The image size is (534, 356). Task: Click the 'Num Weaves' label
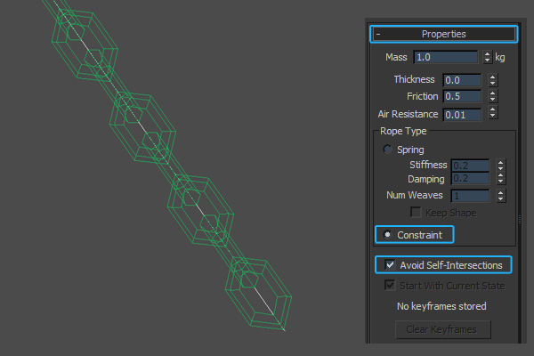tap(415, 195)
